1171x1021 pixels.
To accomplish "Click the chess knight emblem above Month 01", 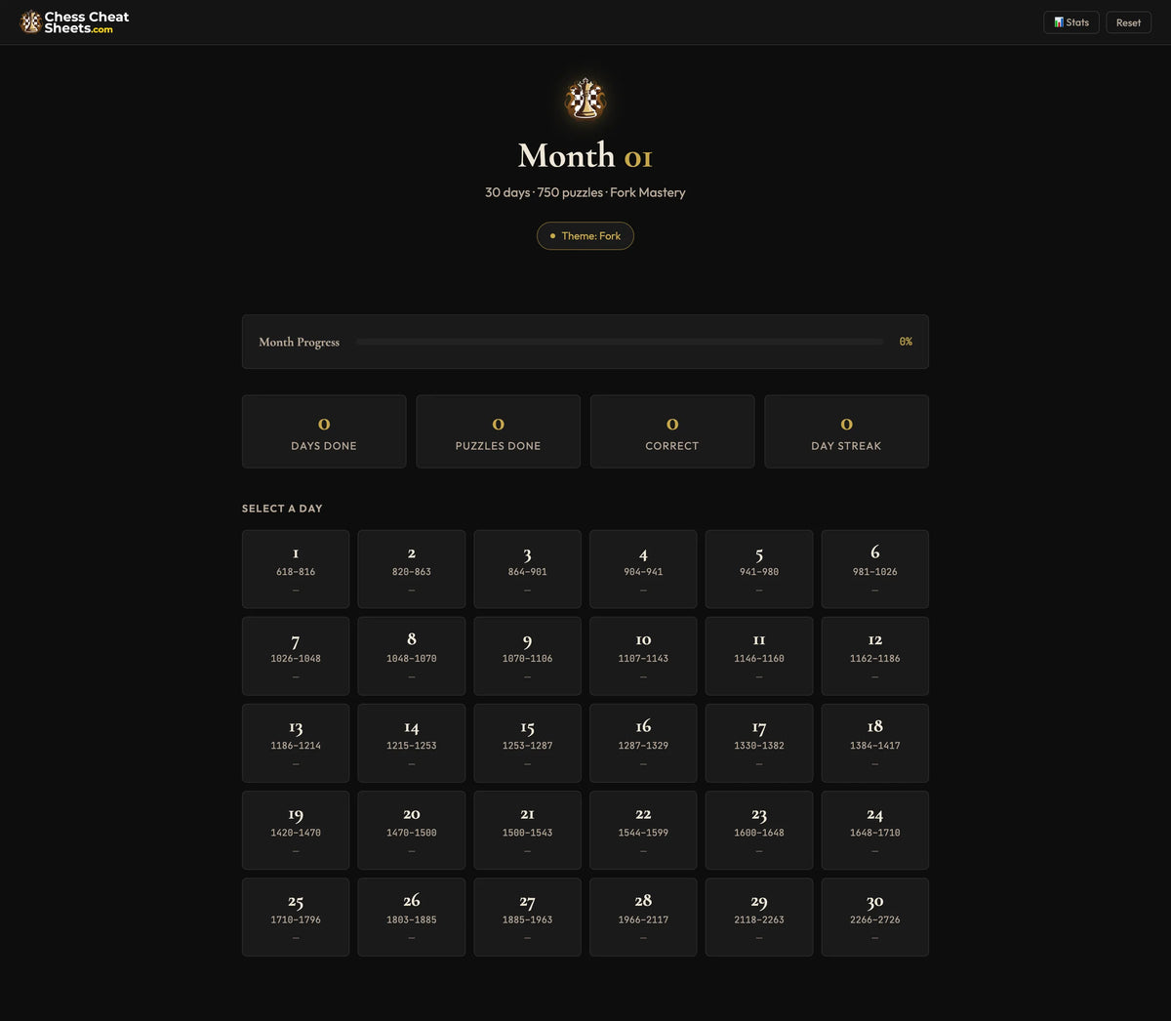I will pos(585,99).
